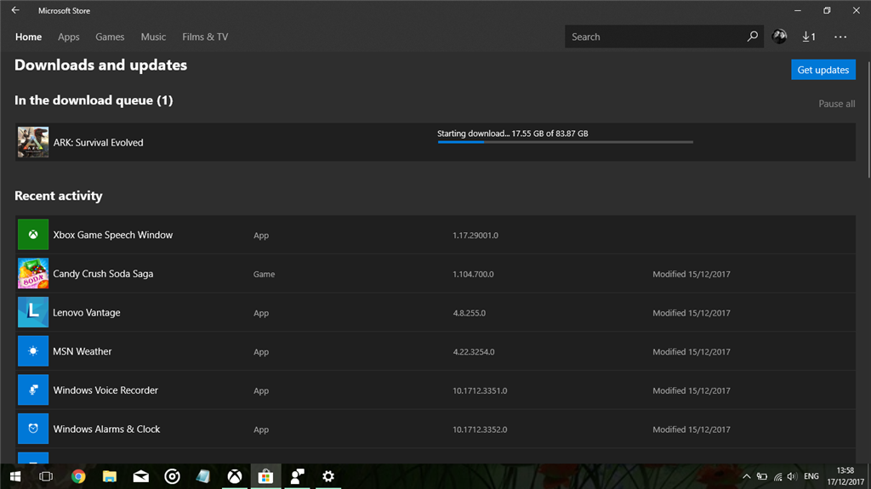871x489 pixels.
Task: Click the Candy Crush Soda Saga icon
Action: (x=33, y=273)
